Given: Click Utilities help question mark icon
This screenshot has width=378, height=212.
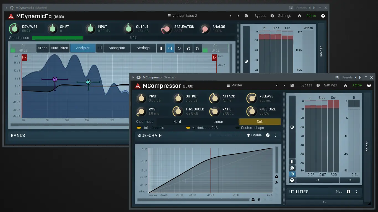Looking at the screenshot, I should point(348,191).
